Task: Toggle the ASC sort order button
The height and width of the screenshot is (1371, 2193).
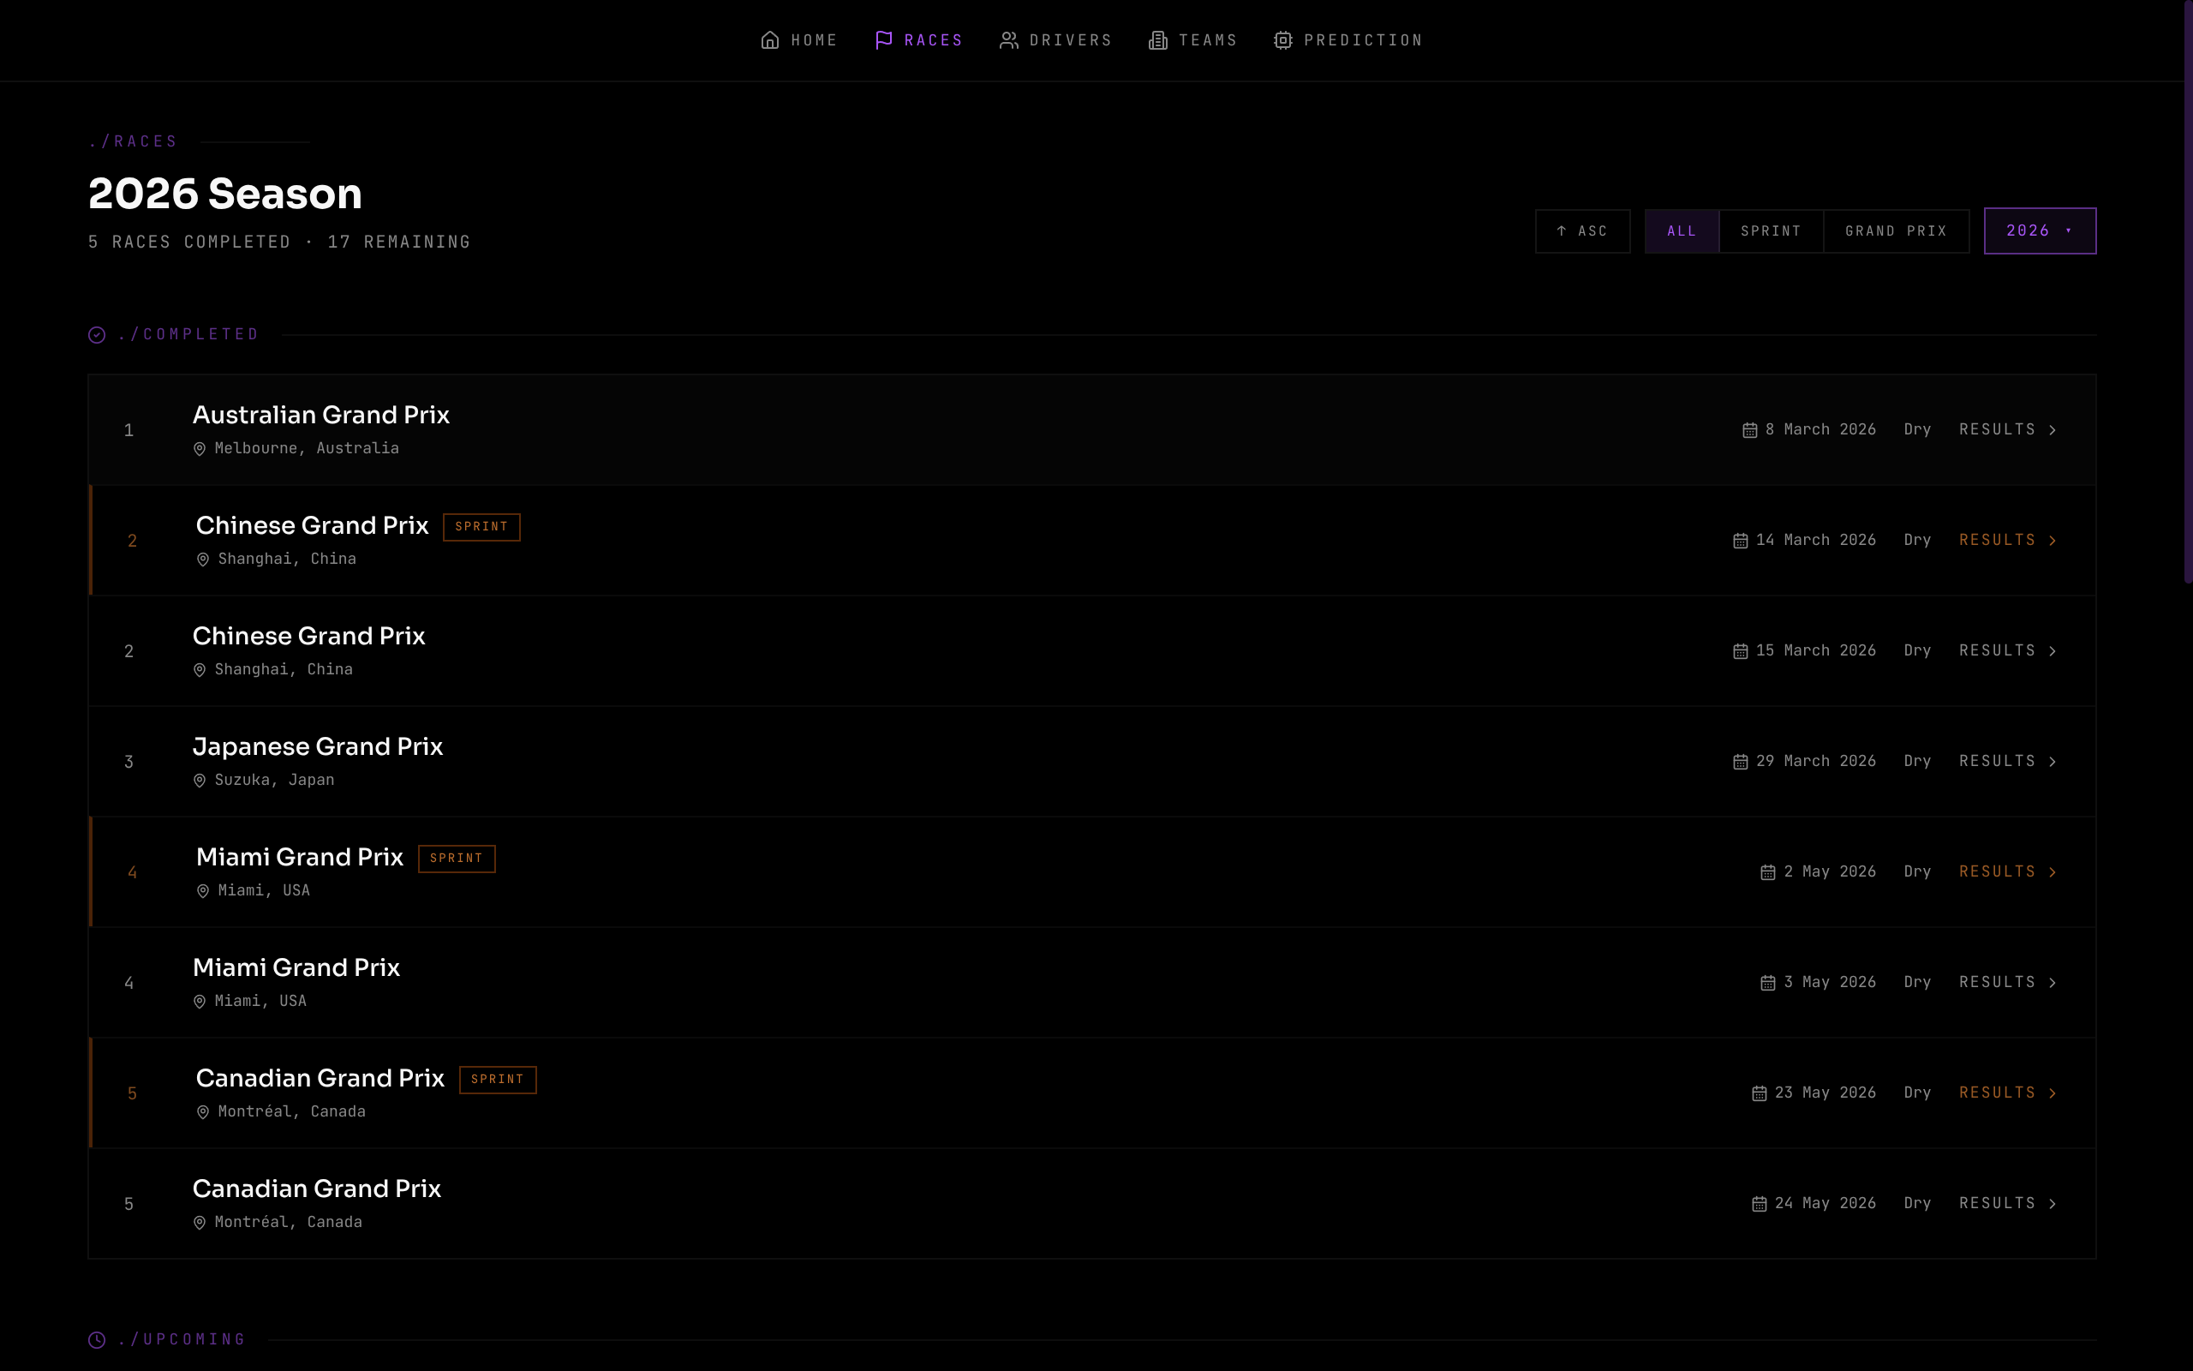Action: [1583, 231]
